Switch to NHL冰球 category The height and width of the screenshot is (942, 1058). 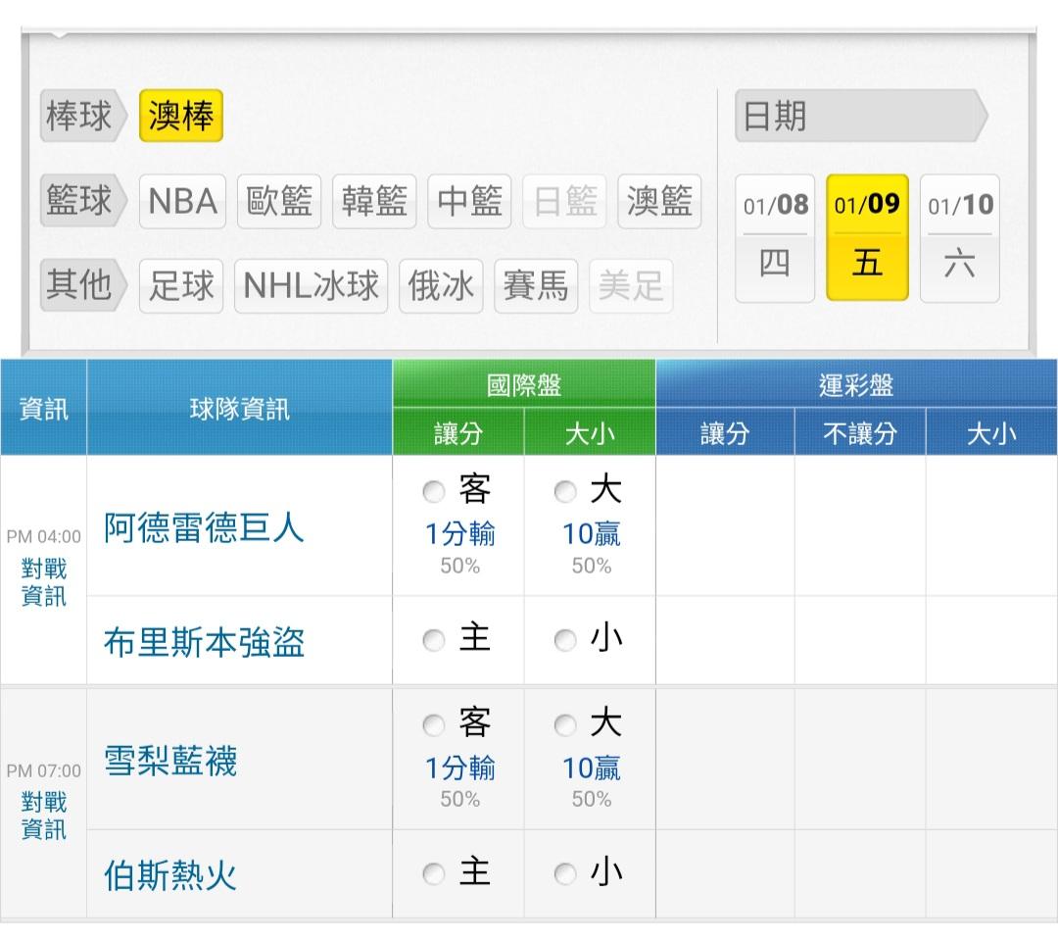(311, 286)
